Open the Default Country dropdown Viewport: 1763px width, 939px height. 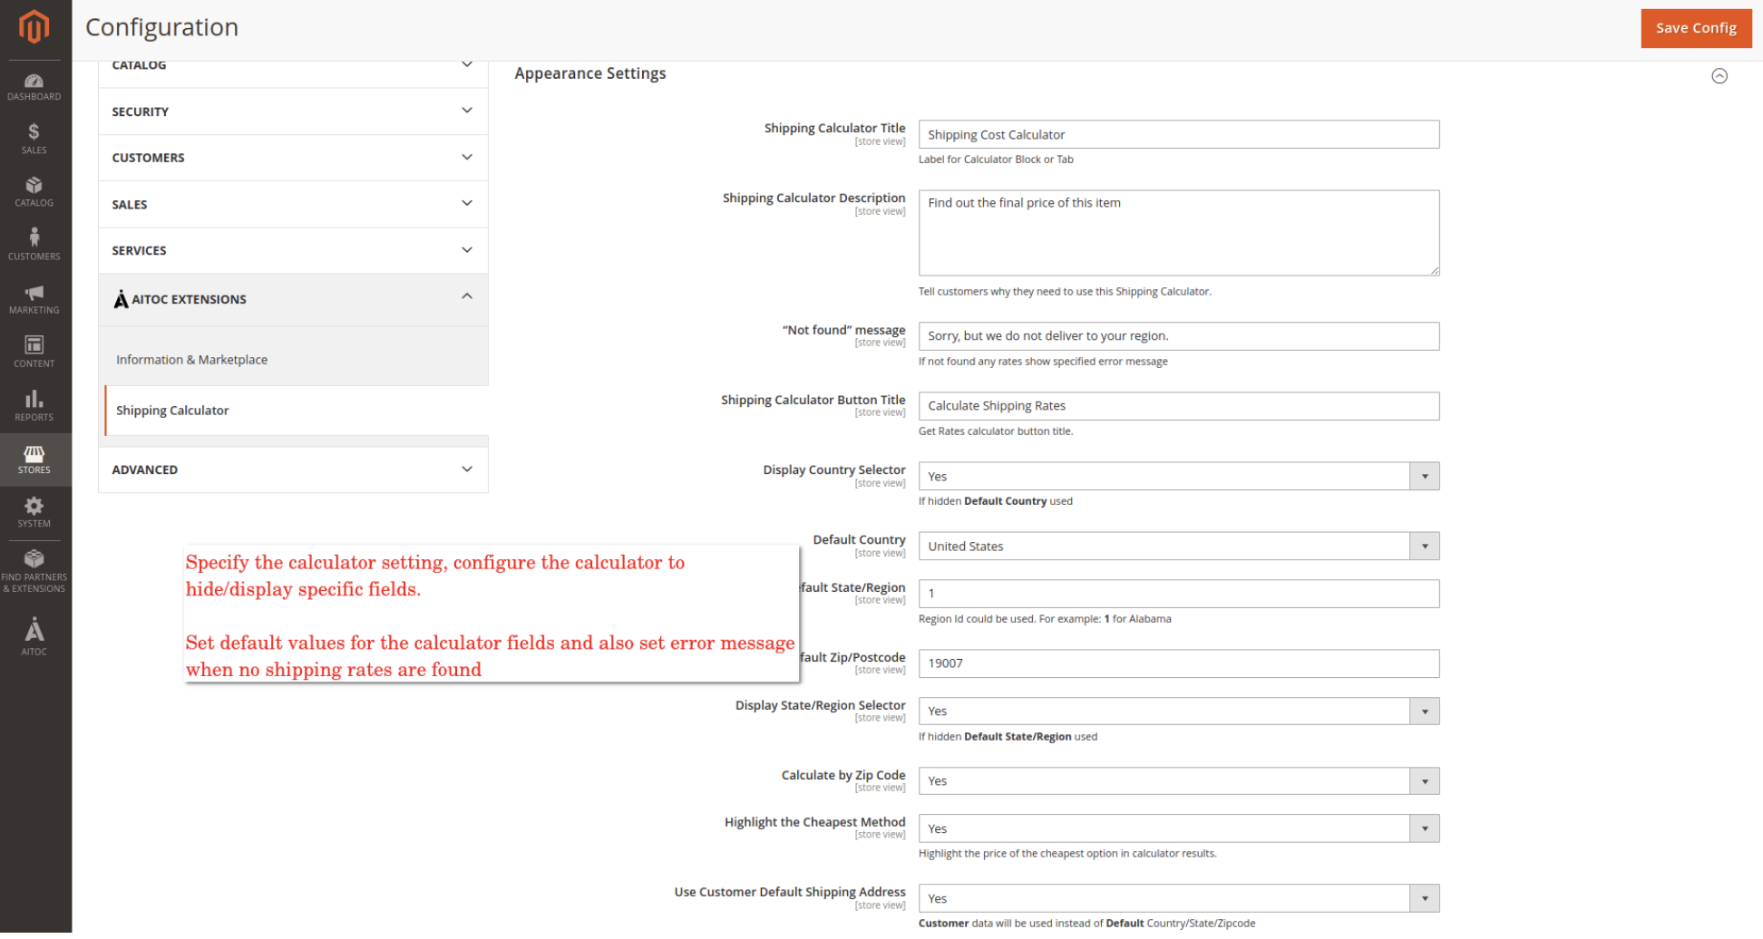(x=1178, y=546)
